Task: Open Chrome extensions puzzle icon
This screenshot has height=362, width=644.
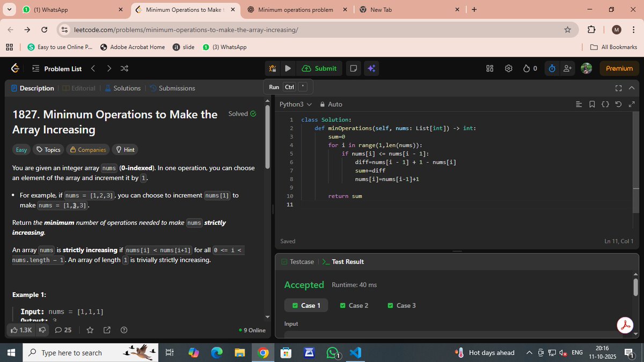Action: [592, 29]
